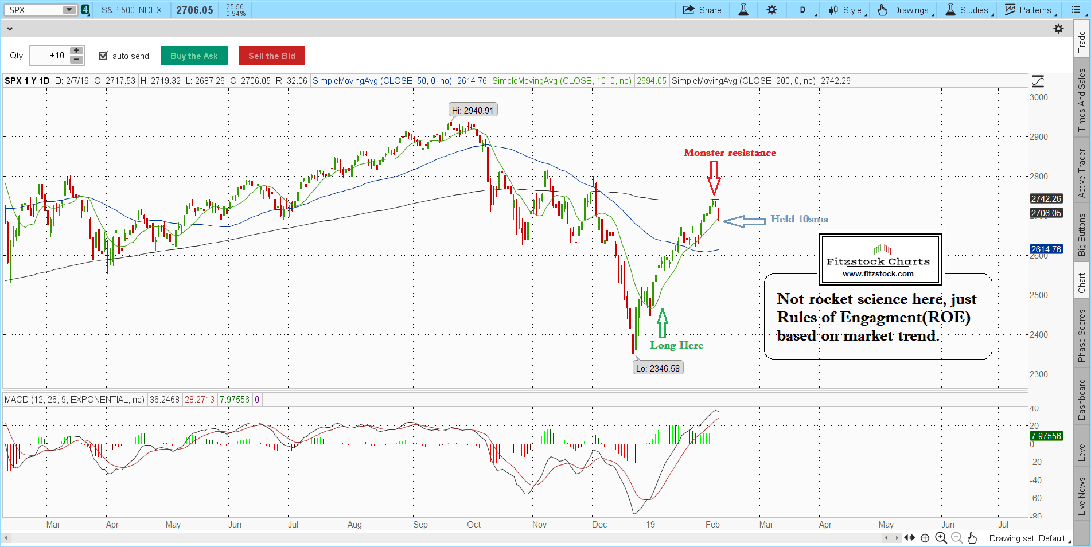Toggle the auto send checkbox
The width and height of the screenshot is (1091, 547).
coord(103,56)
